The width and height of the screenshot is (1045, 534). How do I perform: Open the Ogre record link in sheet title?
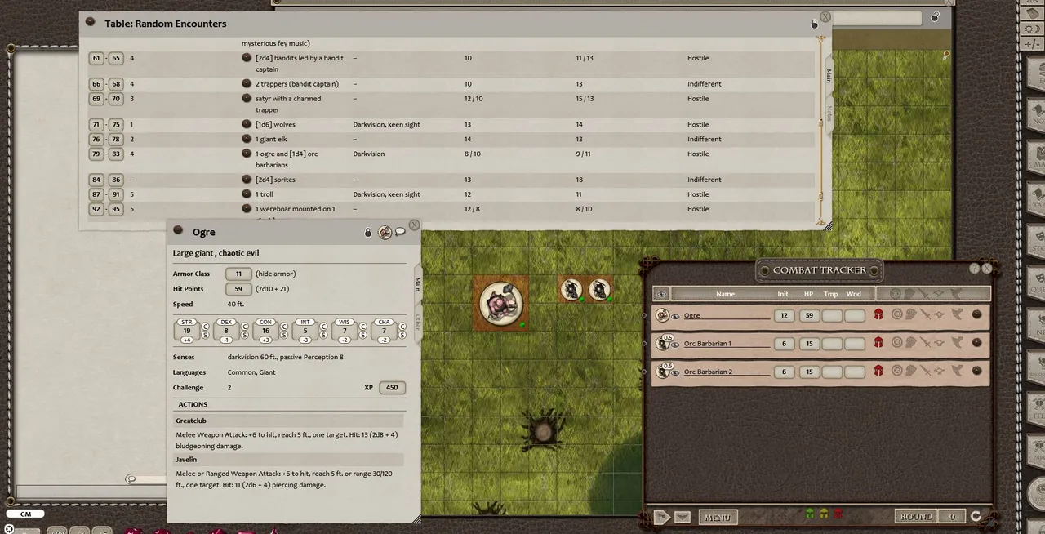(x=178, y=230)
